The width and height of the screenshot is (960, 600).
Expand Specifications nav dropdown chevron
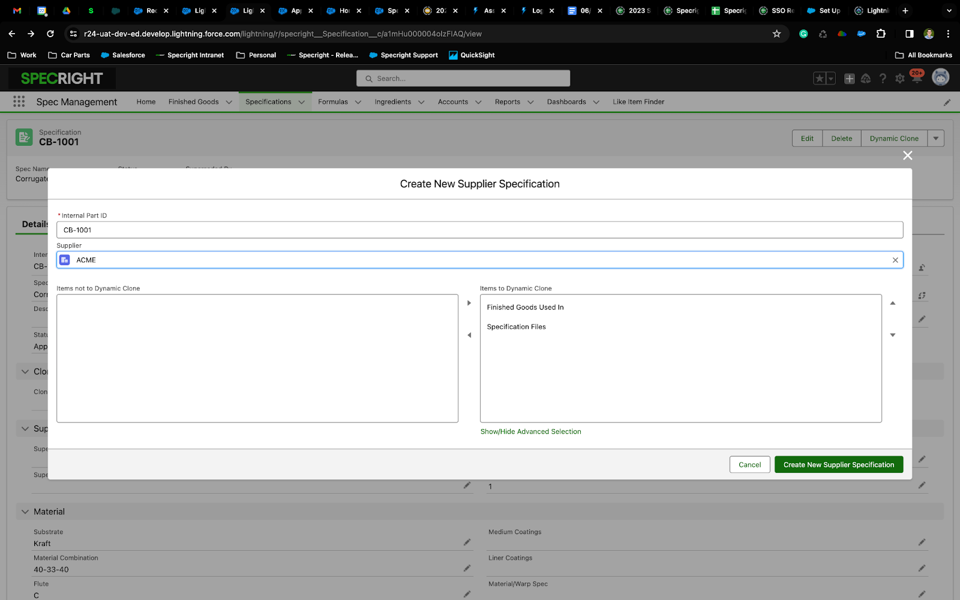[301, 102]
